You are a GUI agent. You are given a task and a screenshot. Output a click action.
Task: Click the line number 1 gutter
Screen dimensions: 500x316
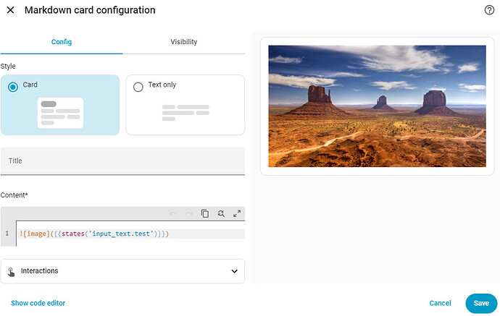(x=7, y=234)
